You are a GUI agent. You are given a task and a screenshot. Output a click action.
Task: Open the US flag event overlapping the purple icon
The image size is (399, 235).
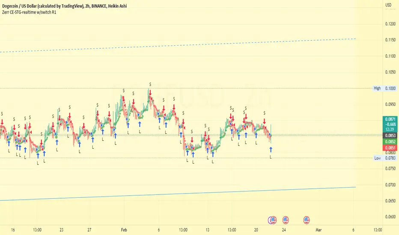click(274, 220)
